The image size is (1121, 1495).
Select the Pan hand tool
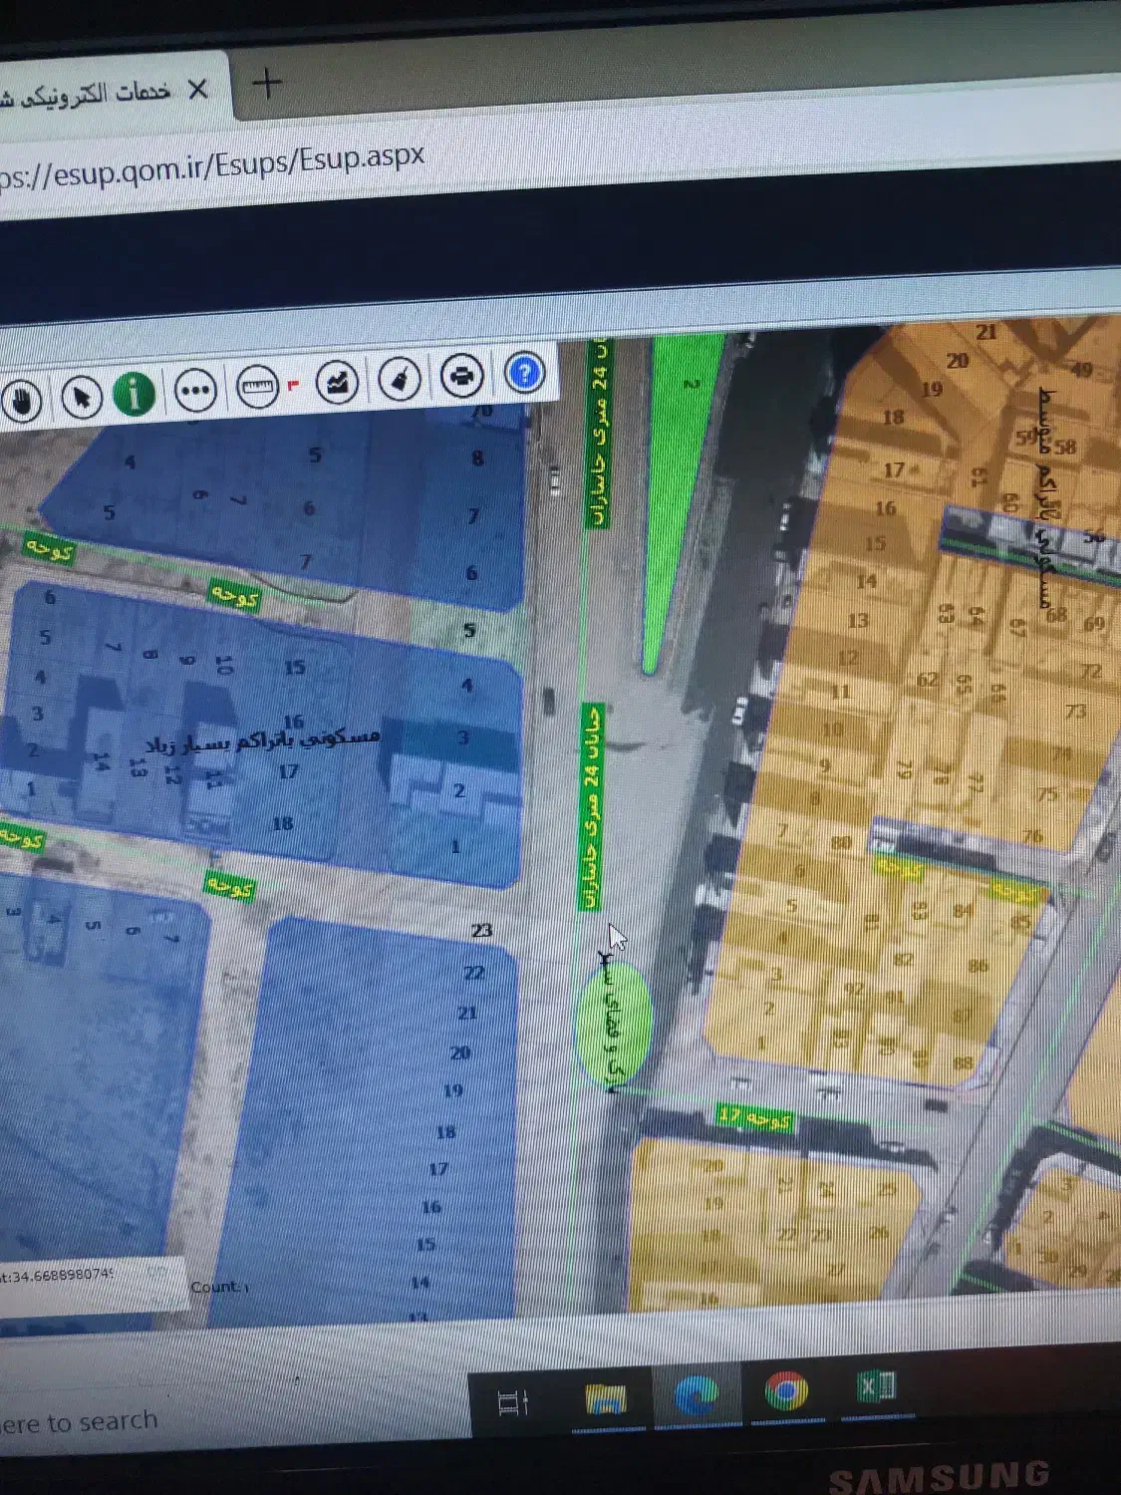click(x=22, y=400)
